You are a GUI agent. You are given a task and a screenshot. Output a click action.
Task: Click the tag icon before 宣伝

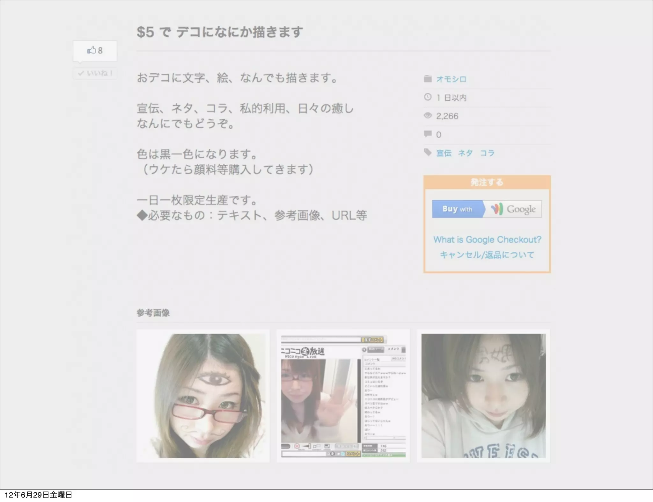coord(428,152)
